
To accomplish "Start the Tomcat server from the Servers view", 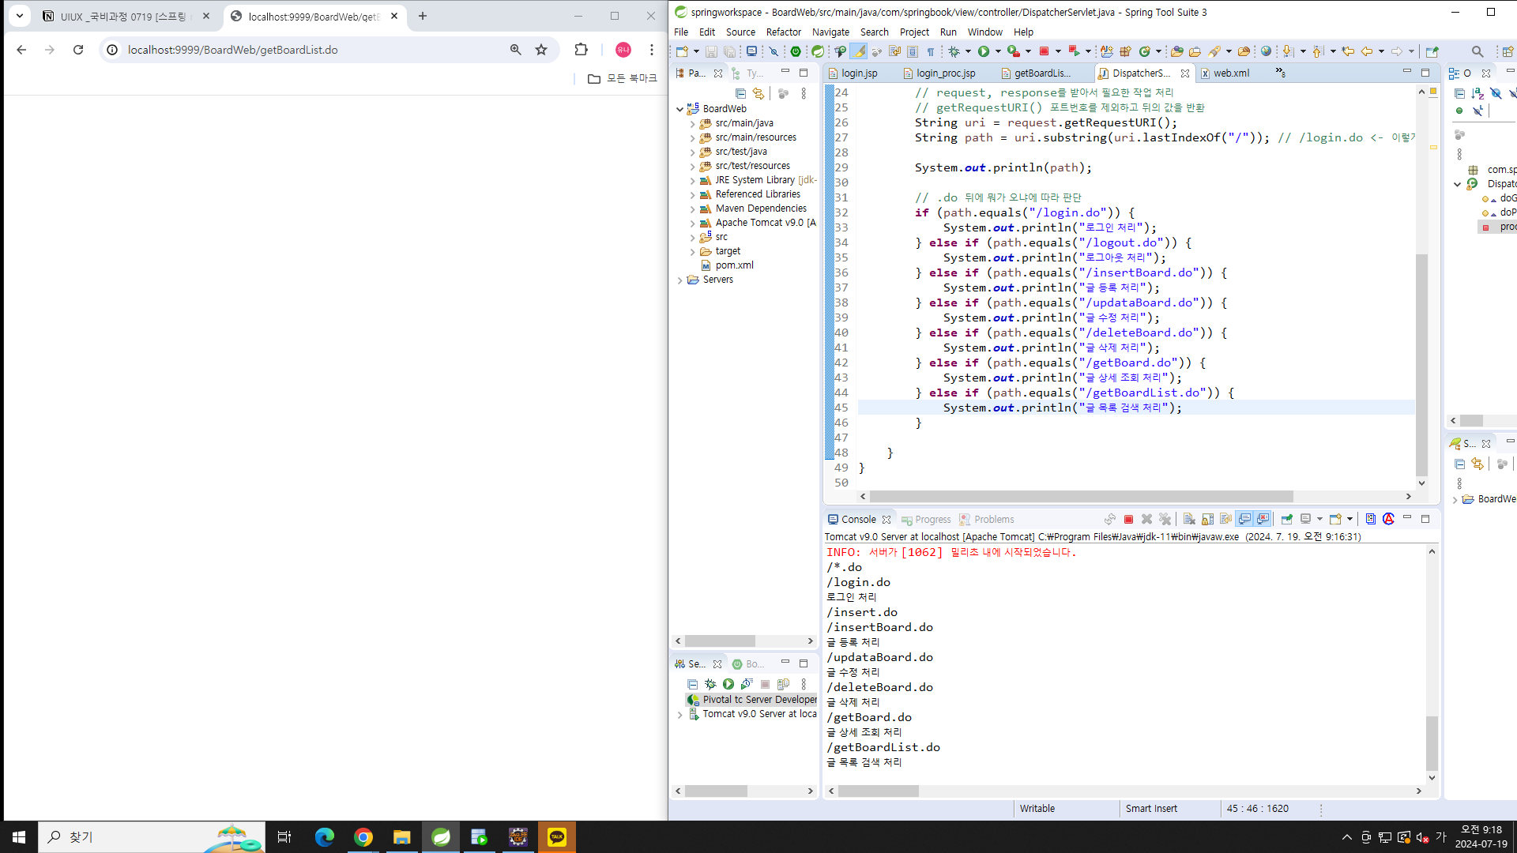I will click(728, 684).
